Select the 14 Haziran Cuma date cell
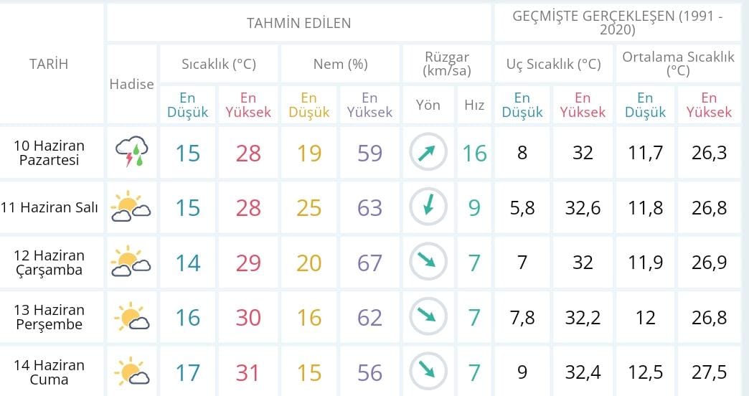The image size is (749, 396). coord(49,372)
